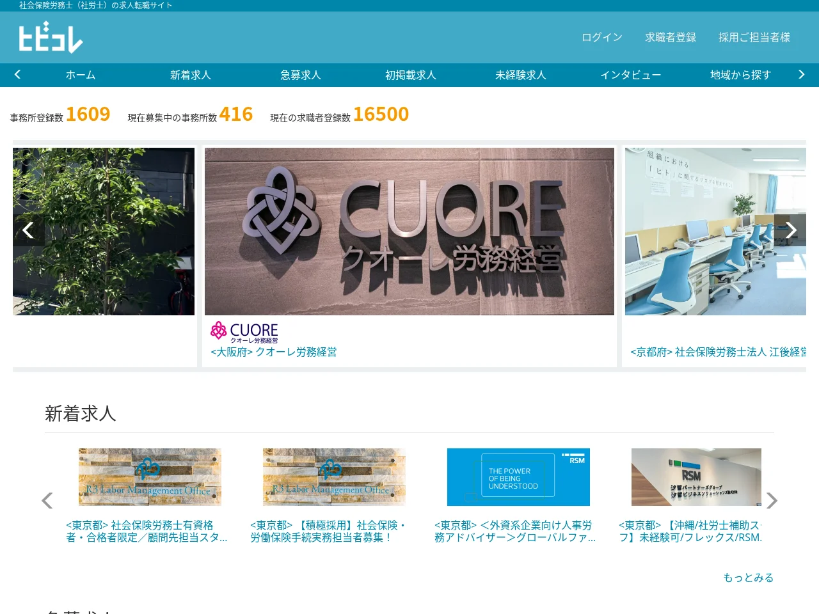
Task: Click the 事務所登録数 1609 number
Action: 88,114
